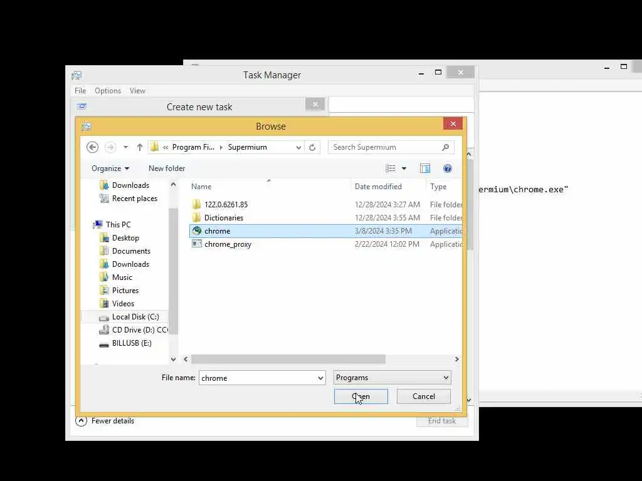Click the End task button
The height and width of the screenshot is (481, 642).
click(x=442, y=421)
